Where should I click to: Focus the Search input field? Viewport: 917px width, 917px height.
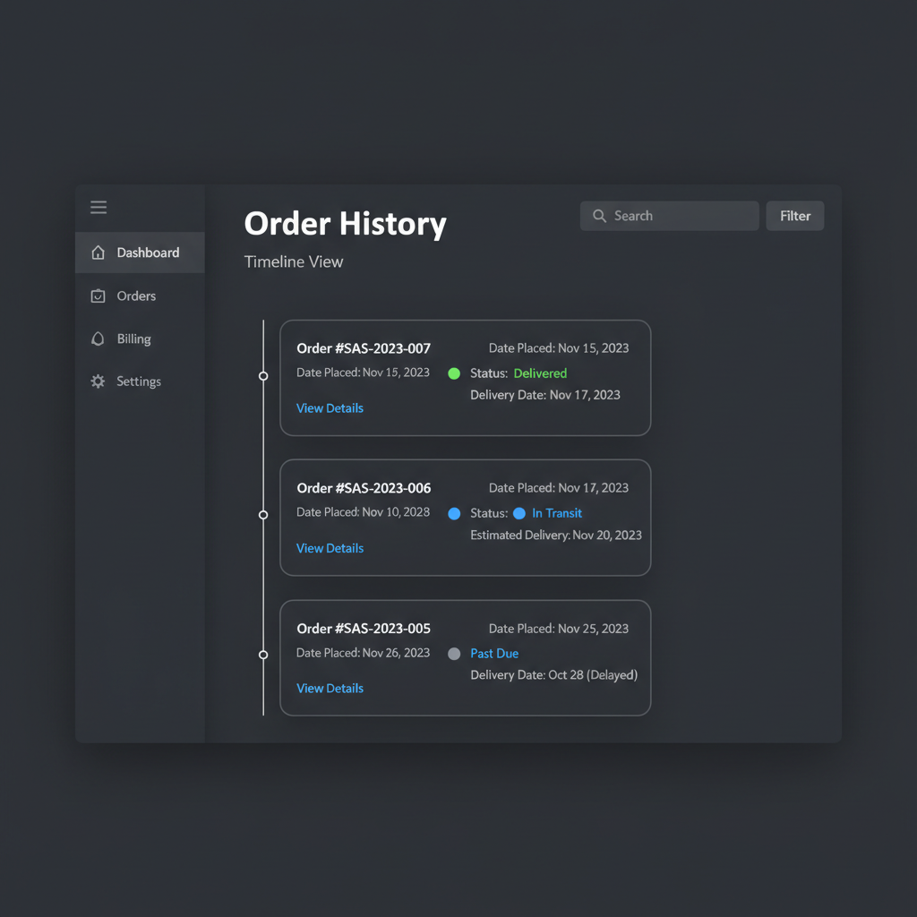[669, 216]
